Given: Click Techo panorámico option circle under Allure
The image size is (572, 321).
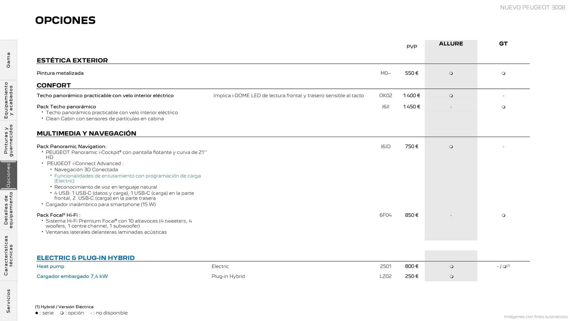Looking at the screenshot, I should (x=451, y=96).
